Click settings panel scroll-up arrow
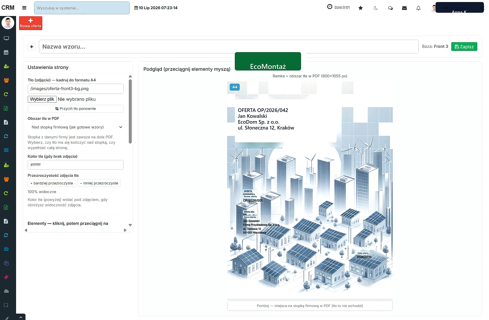This screenshot has width=489, height=320. pos(130,76)
